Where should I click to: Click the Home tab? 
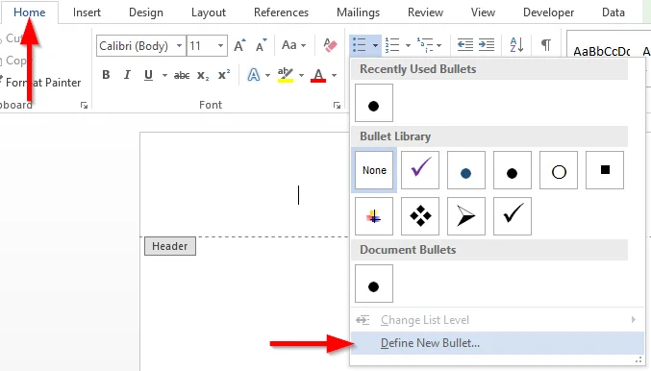tap(30, 12)
